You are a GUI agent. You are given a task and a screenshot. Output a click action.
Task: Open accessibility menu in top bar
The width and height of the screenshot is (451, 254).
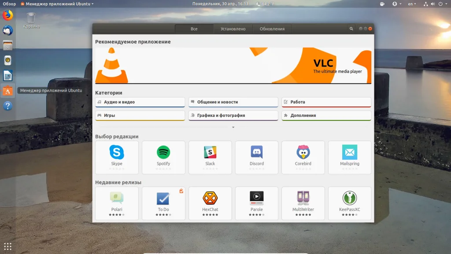(x=397, y=4)
